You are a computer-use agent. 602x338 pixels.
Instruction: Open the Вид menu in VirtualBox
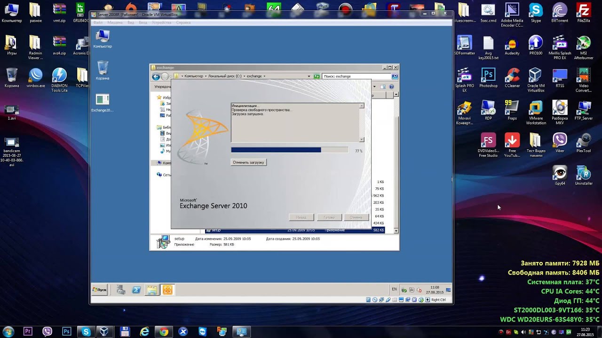pos(131,23)
